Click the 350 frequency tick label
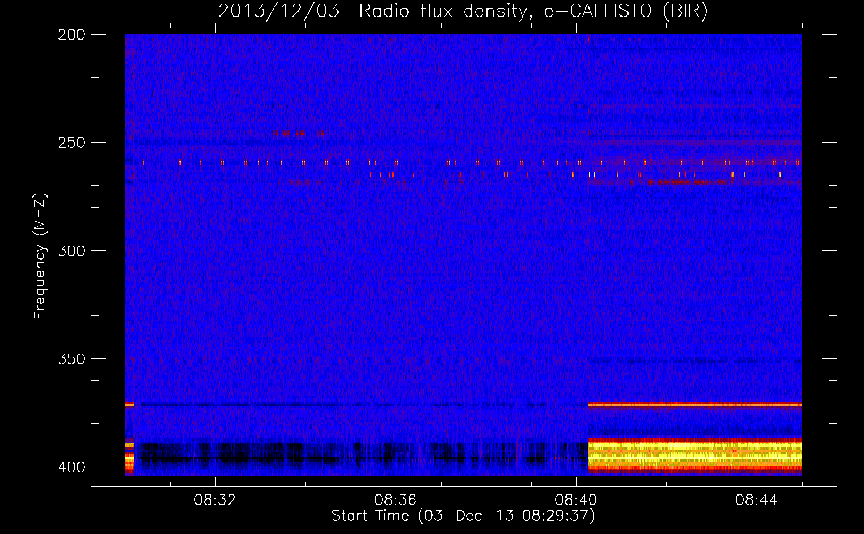 72,359
